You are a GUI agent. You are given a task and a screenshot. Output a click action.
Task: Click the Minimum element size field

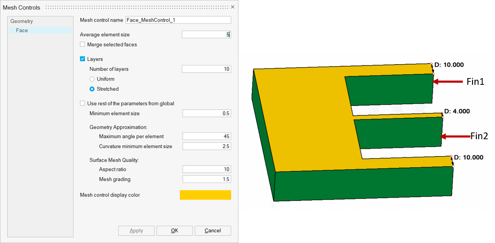click(x=206, y=113)
